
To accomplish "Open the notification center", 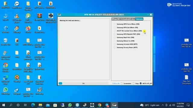I will pos(188,105).
